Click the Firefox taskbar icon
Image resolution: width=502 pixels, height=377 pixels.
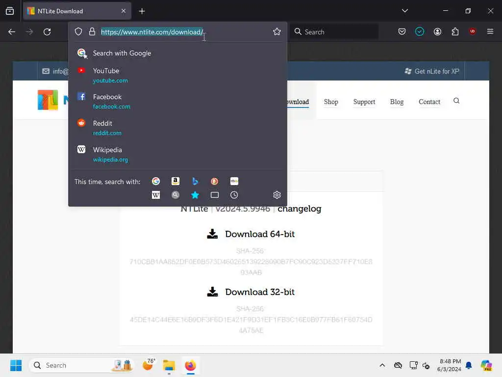191,365
